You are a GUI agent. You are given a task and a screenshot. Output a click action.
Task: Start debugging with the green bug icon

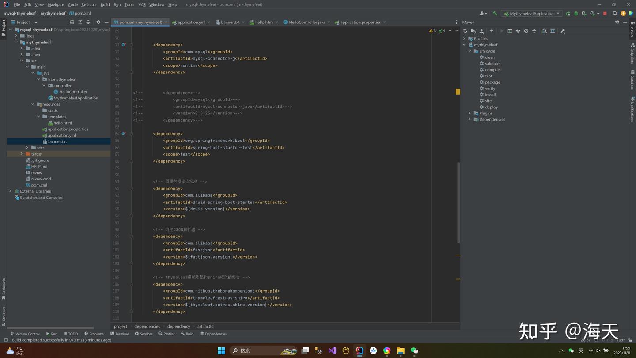[x=575, y=13]
